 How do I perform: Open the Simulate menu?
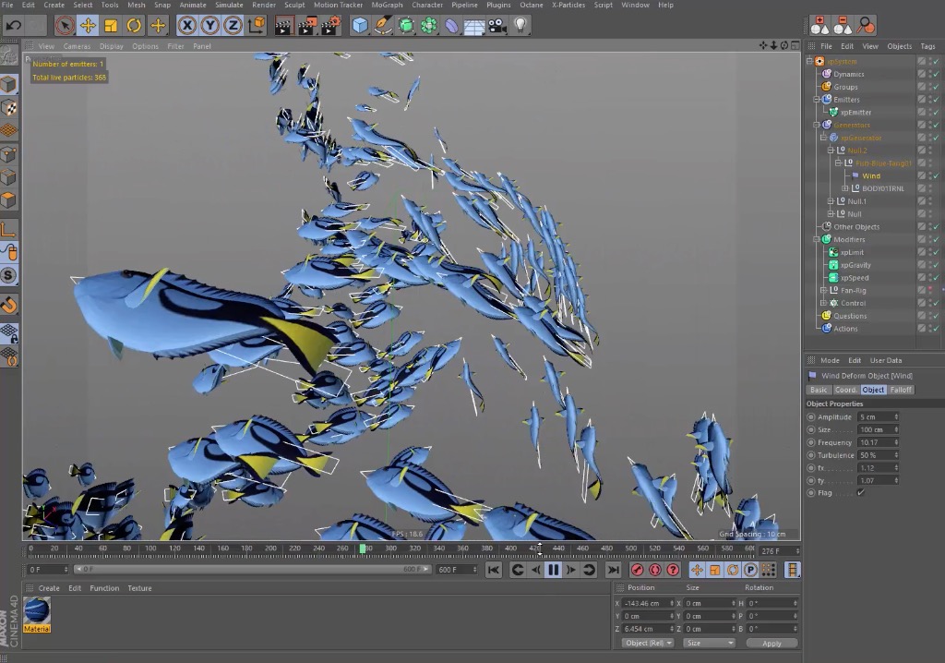[x=227, y=5]
